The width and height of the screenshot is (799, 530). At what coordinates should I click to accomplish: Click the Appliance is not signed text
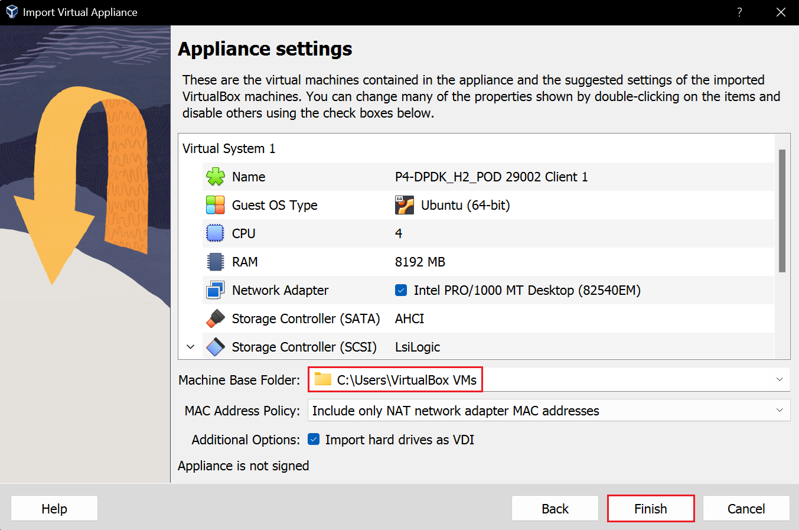click(x=243, y=466)
